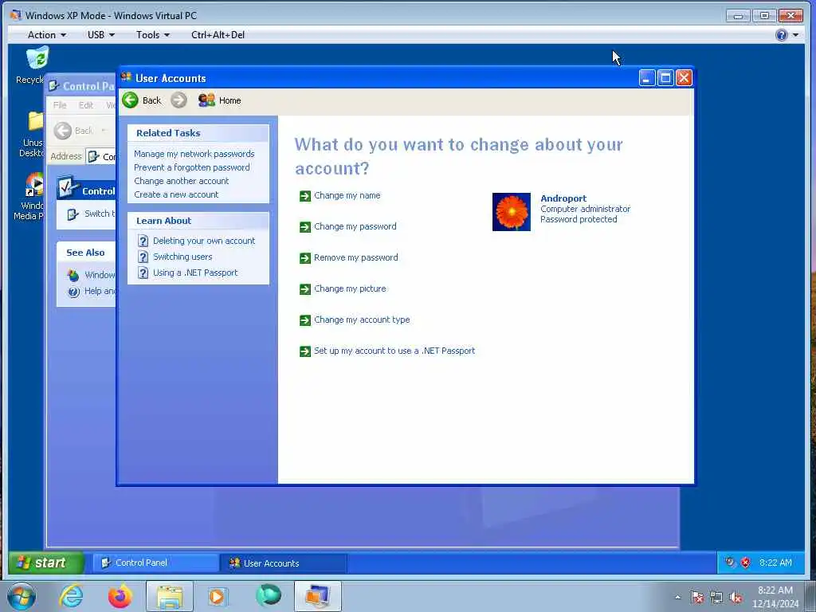This screenshot has height=612, width=816.
Task: Launch Firefox from the Windows 7 taskbar
Action: tap(120, 596)
